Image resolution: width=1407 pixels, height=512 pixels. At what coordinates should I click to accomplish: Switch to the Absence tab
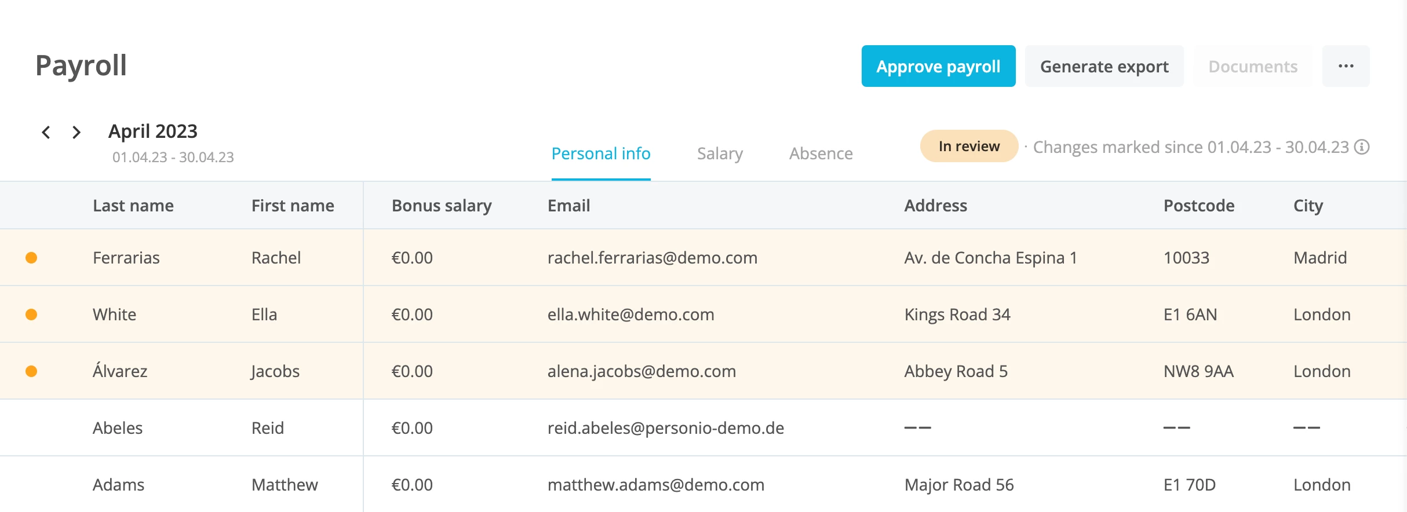point(821,153)
